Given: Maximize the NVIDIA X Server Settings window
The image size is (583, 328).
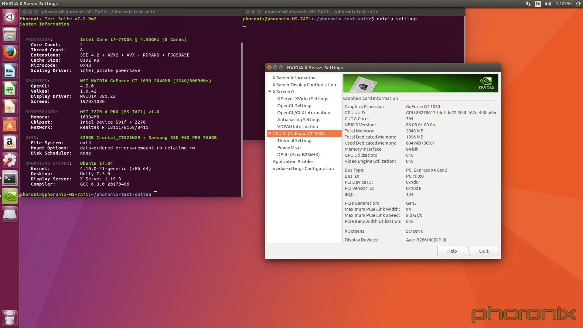Looking at the screenshot, I should (x=281, y=67).
